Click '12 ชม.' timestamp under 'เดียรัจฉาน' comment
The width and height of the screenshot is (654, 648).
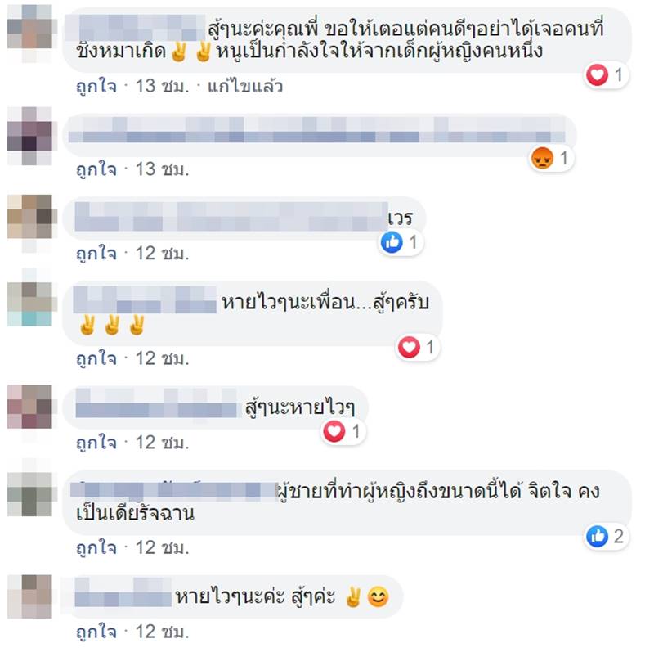pos(162,547)
